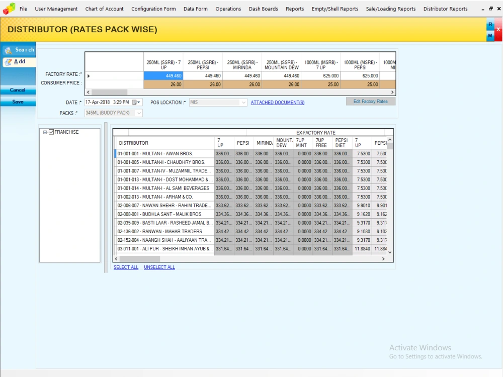Click consumer price 25.00 under 1000ML PEPSI
The width and height of the screenshot is (503, 377).
pyautogui.click(x=360, y=84)
